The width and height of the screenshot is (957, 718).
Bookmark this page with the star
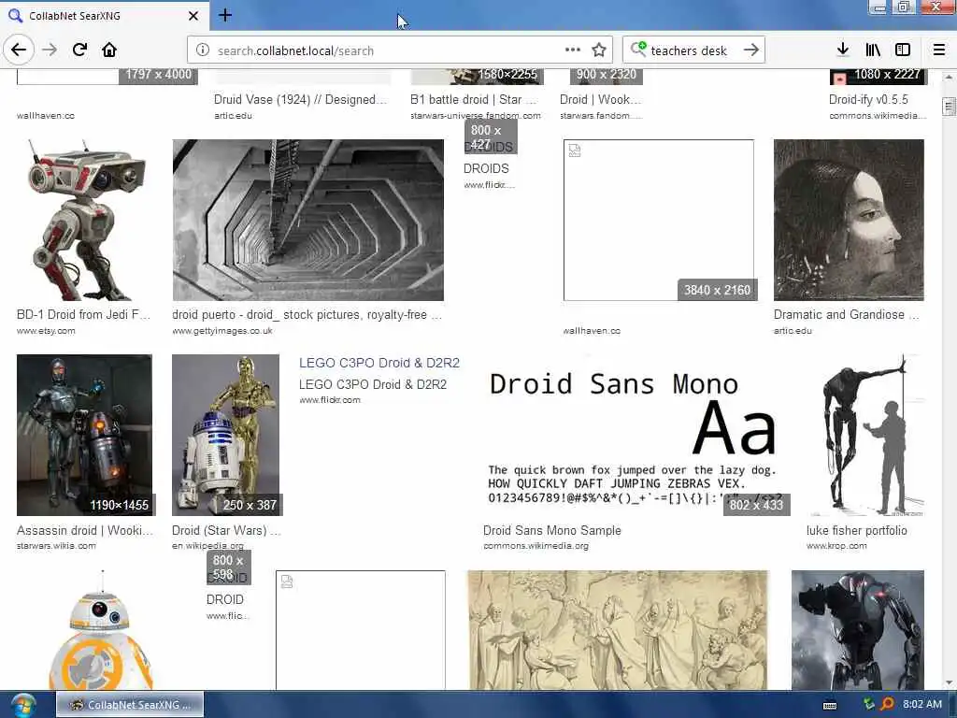tap(599, 50)
